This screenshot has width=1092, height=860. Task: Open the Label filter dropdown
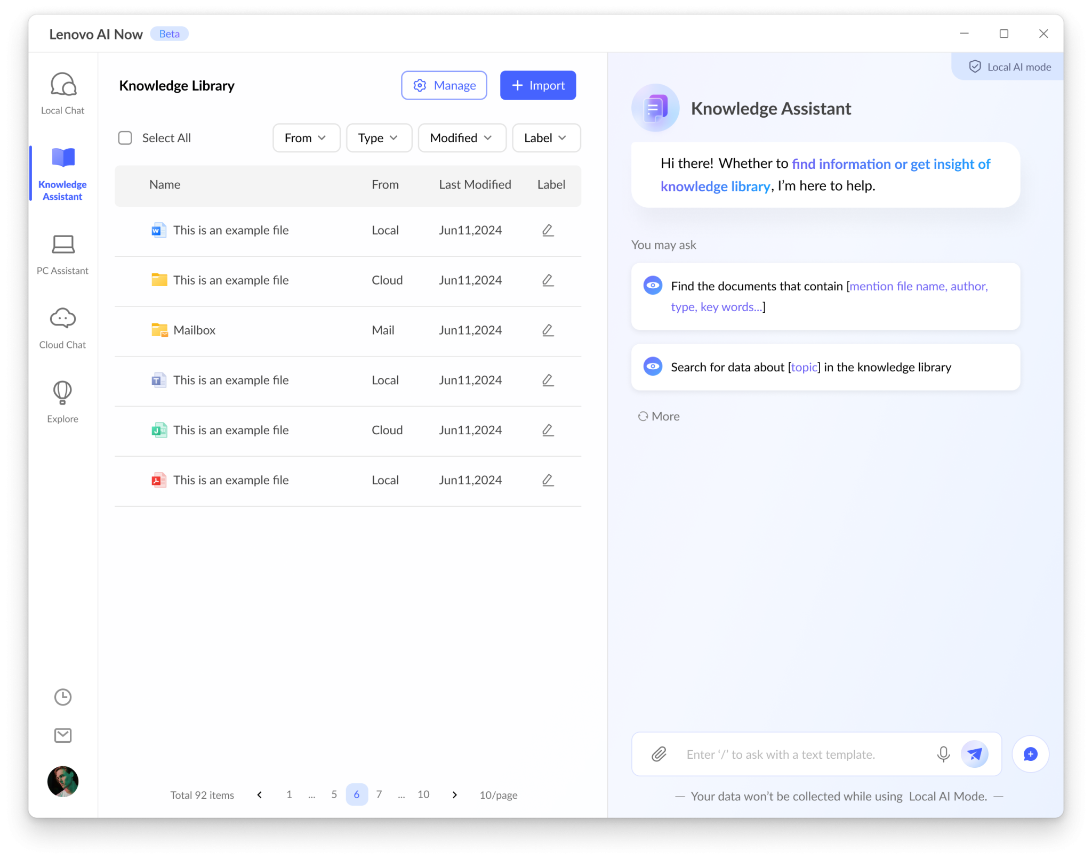pos(546,138)
